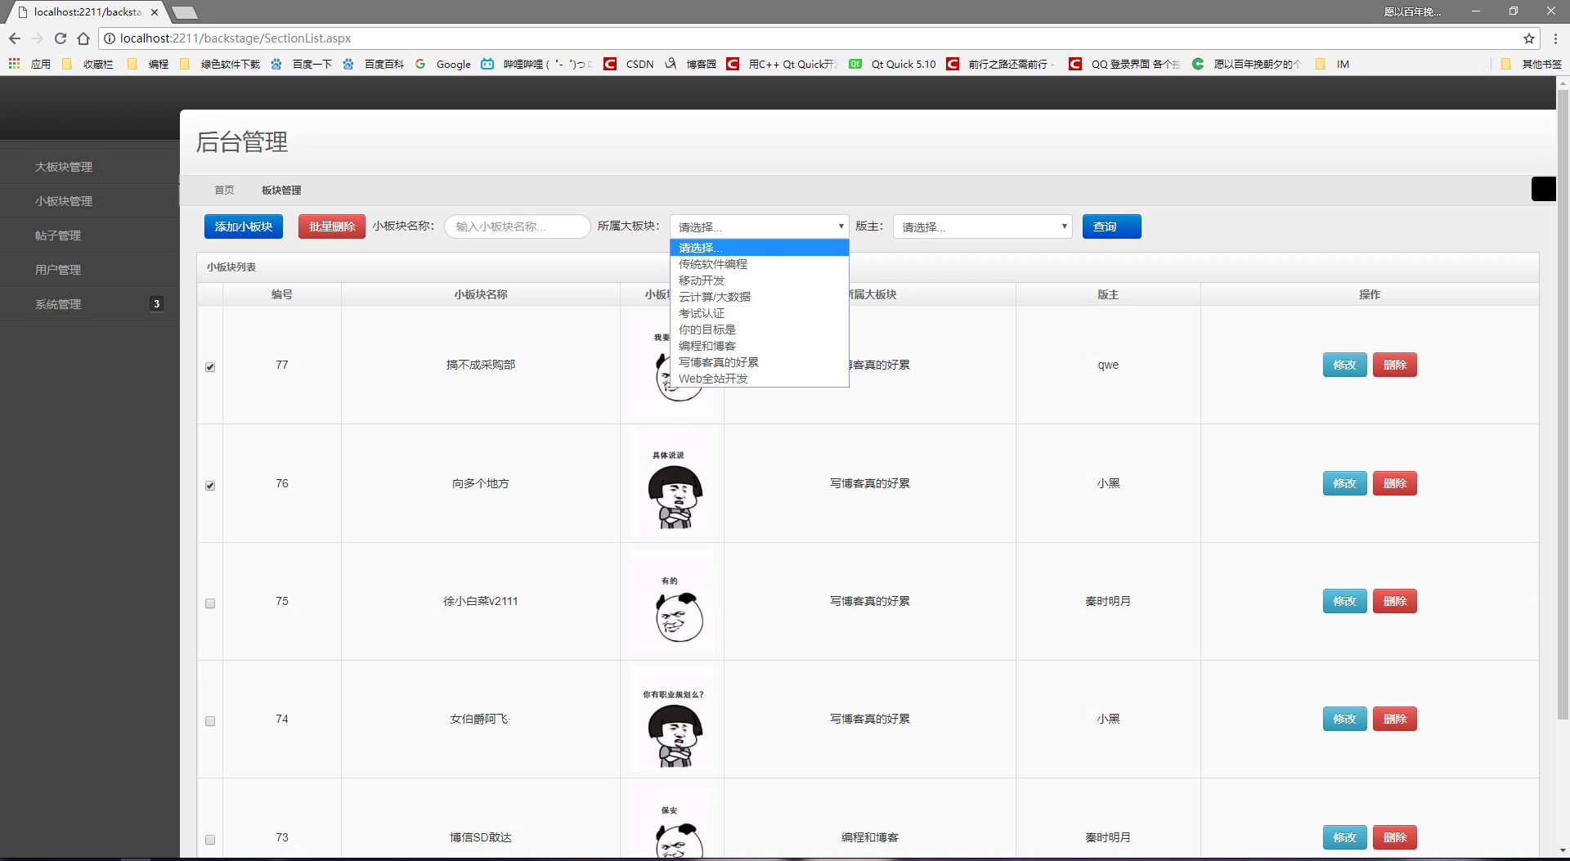Click the 批量删除 button
This screenshot has width=1570, height=861.
point(332,226)
